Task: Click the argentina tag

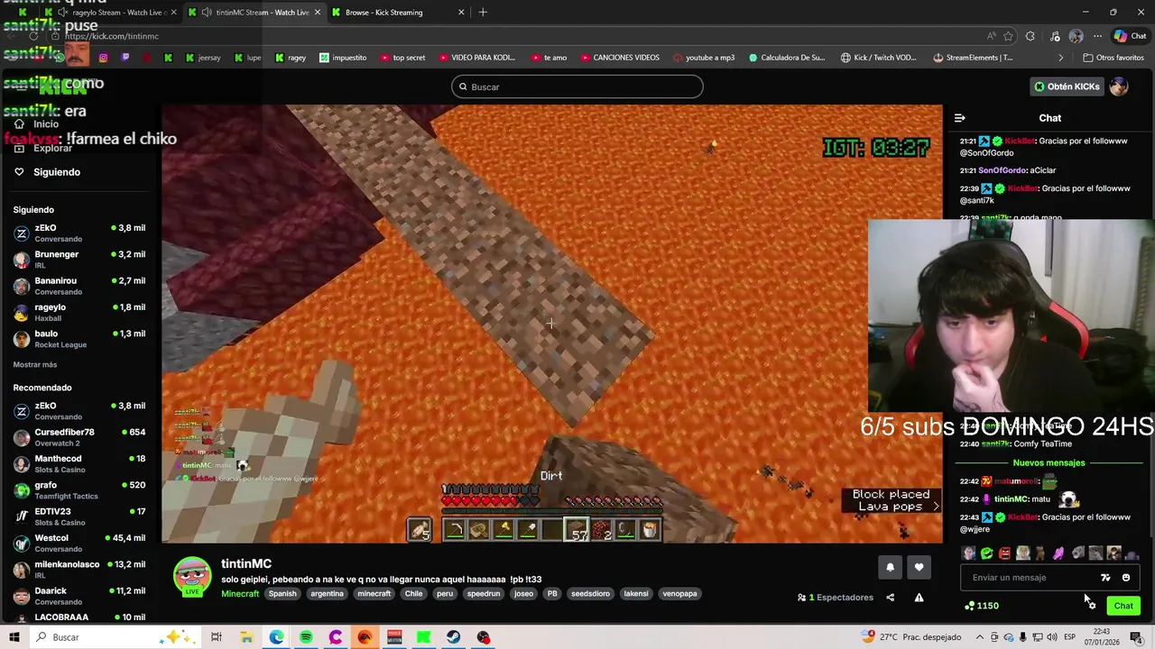Action: coord(327,594)
